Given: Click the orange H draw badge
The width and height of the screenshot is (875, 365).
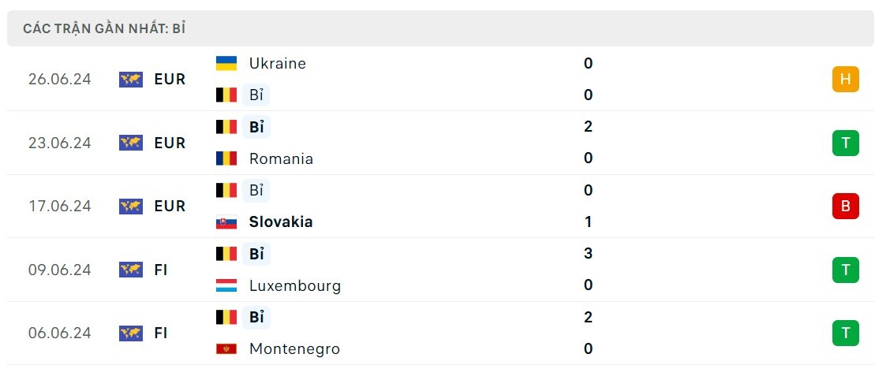Looking at the screenshot, I should (846, 79).
